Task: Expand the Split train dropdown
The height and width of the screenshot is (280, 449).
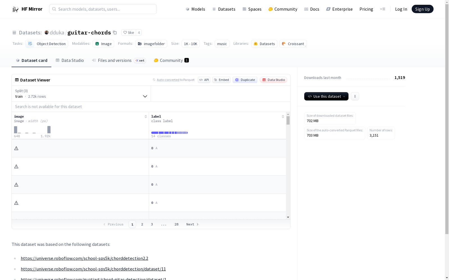Action: click(x=81, y=94)
